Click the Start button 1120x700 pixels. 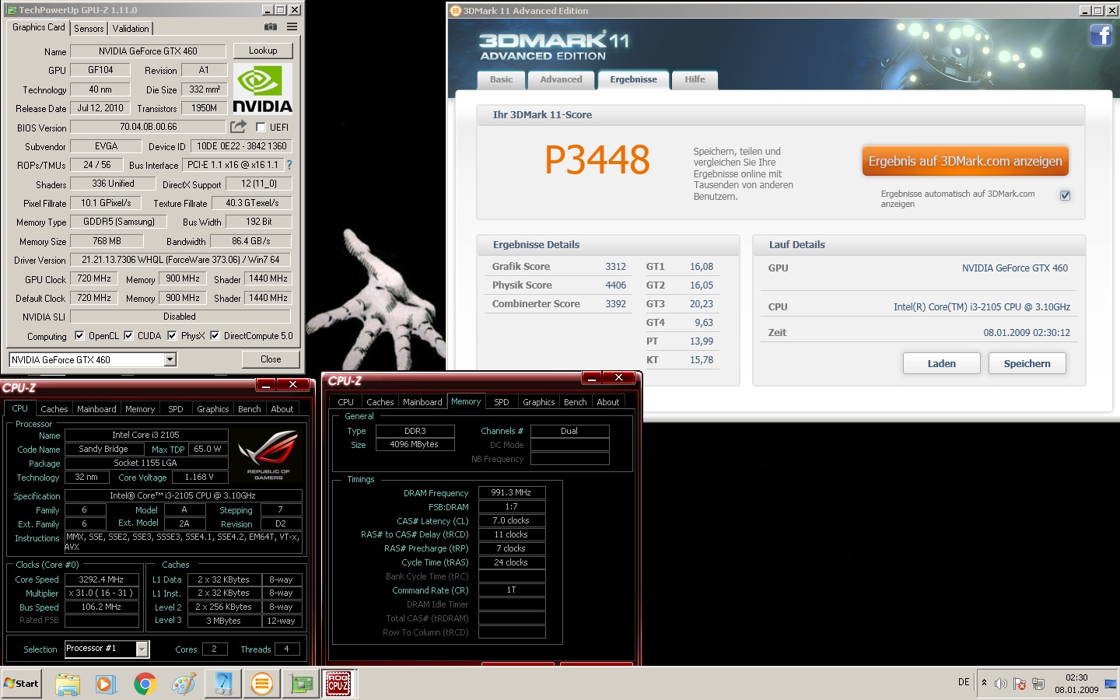tap(22, 684)
